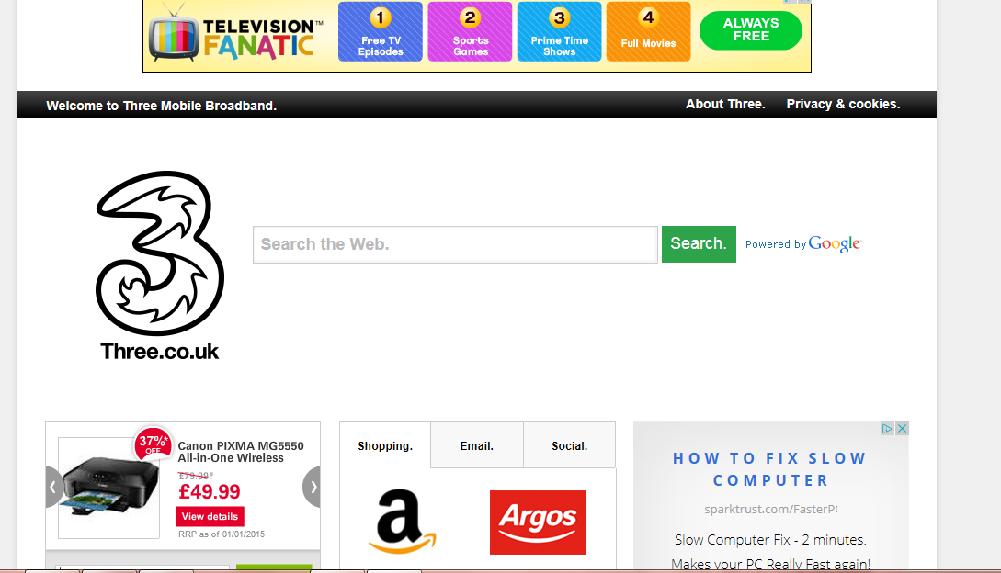Open the Argos shopping logo

click(538, 522)
